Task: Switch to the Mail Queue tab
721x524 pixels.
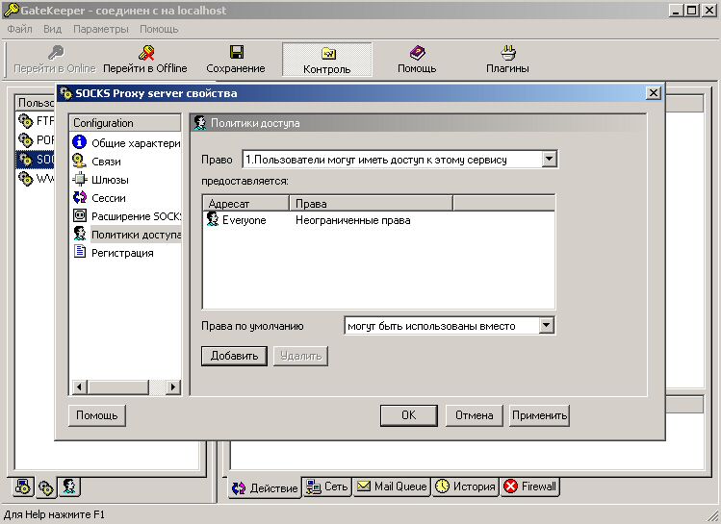Action: point(392,487)
